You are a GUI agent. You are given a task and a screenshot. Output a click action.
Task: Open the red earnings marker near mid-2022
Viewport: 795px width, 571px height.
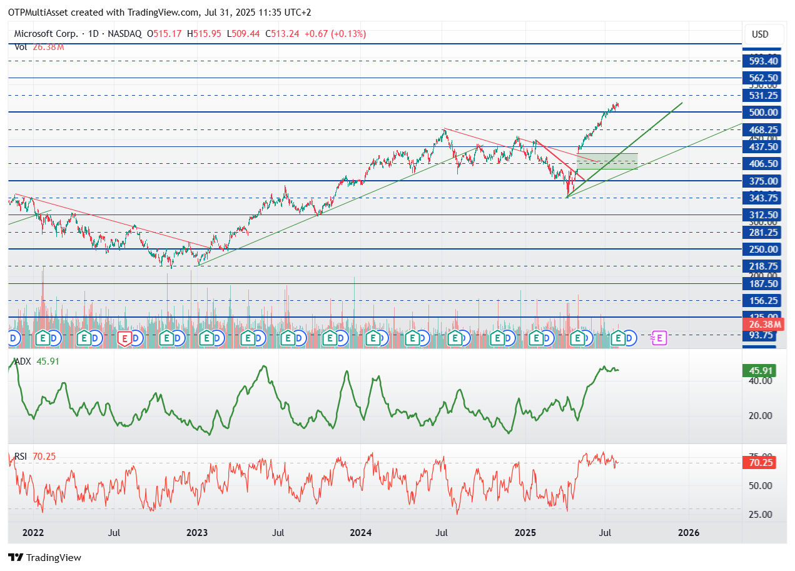coord(124,338)
